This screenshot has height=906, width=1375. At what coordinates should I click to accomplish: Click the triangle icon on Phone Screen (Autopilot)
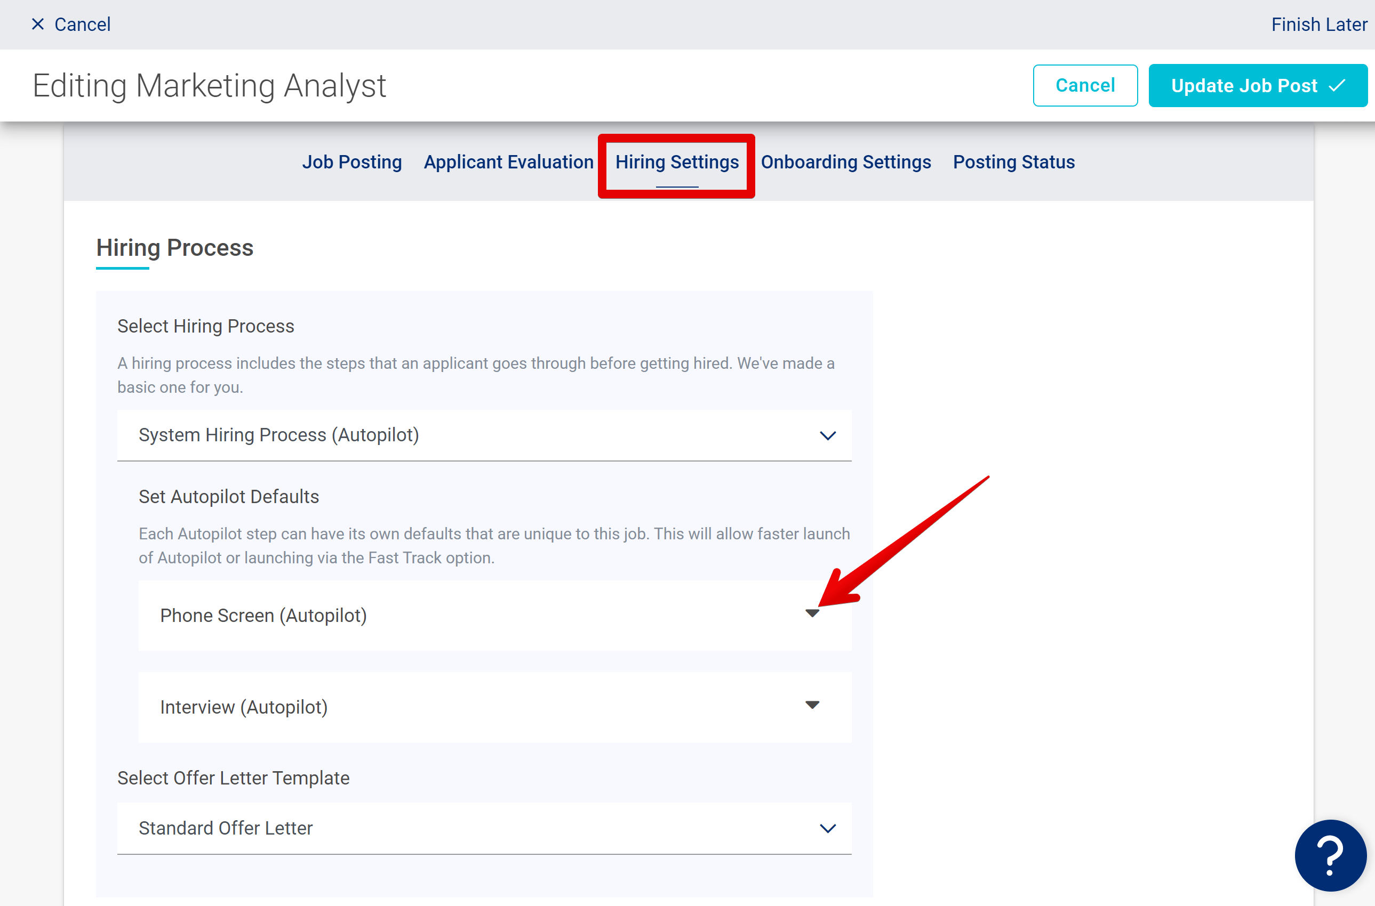(813, 613)
